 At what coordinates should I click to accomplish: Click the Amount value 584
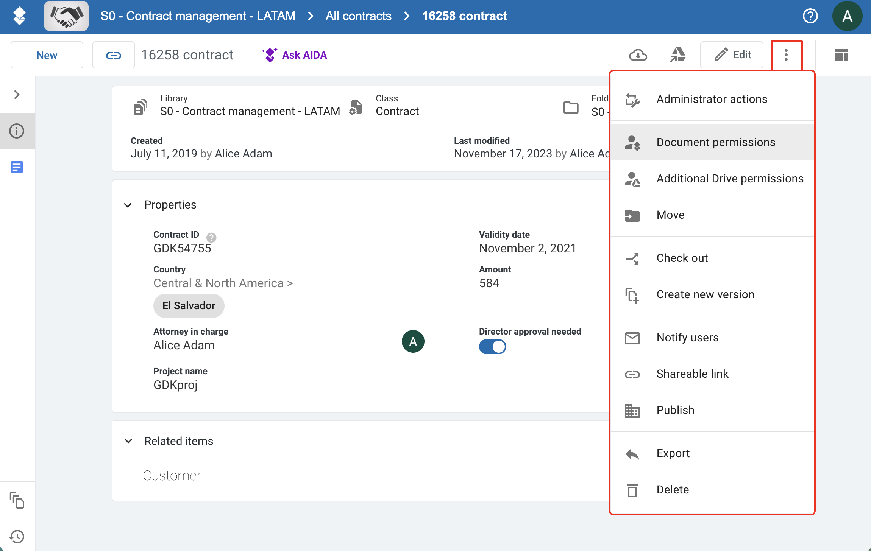(x=489, y=283)
